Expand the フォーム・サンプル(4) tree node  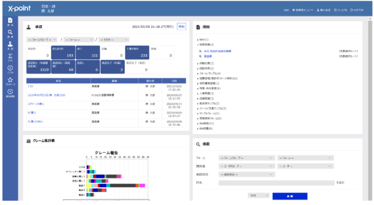[198, 74]
